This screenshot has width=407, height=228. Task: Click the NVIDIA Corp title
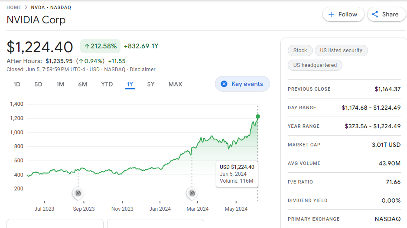tap(36, 20)
